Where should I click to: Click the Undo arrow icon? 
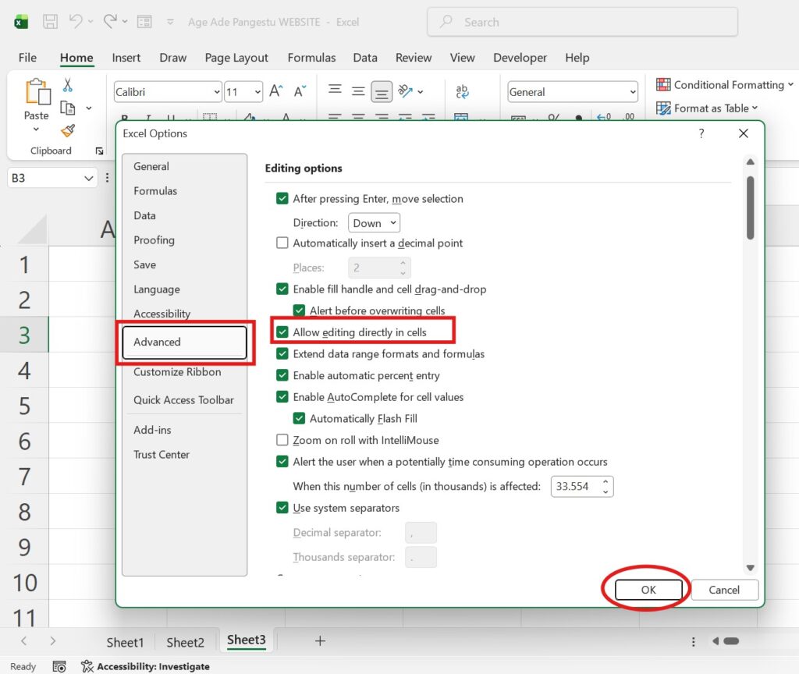pos(76,21)
